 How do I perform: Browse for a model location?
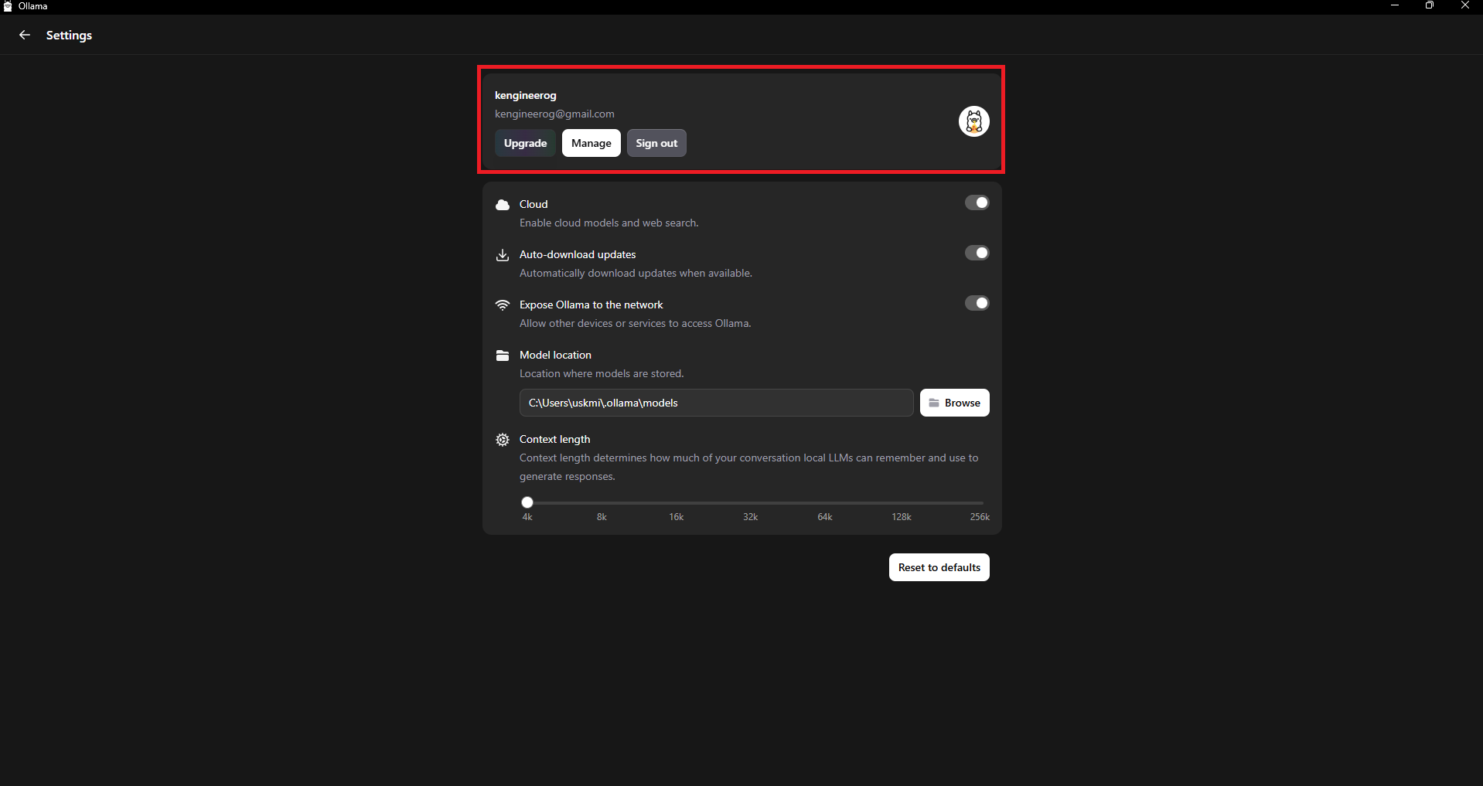point(955,403)
